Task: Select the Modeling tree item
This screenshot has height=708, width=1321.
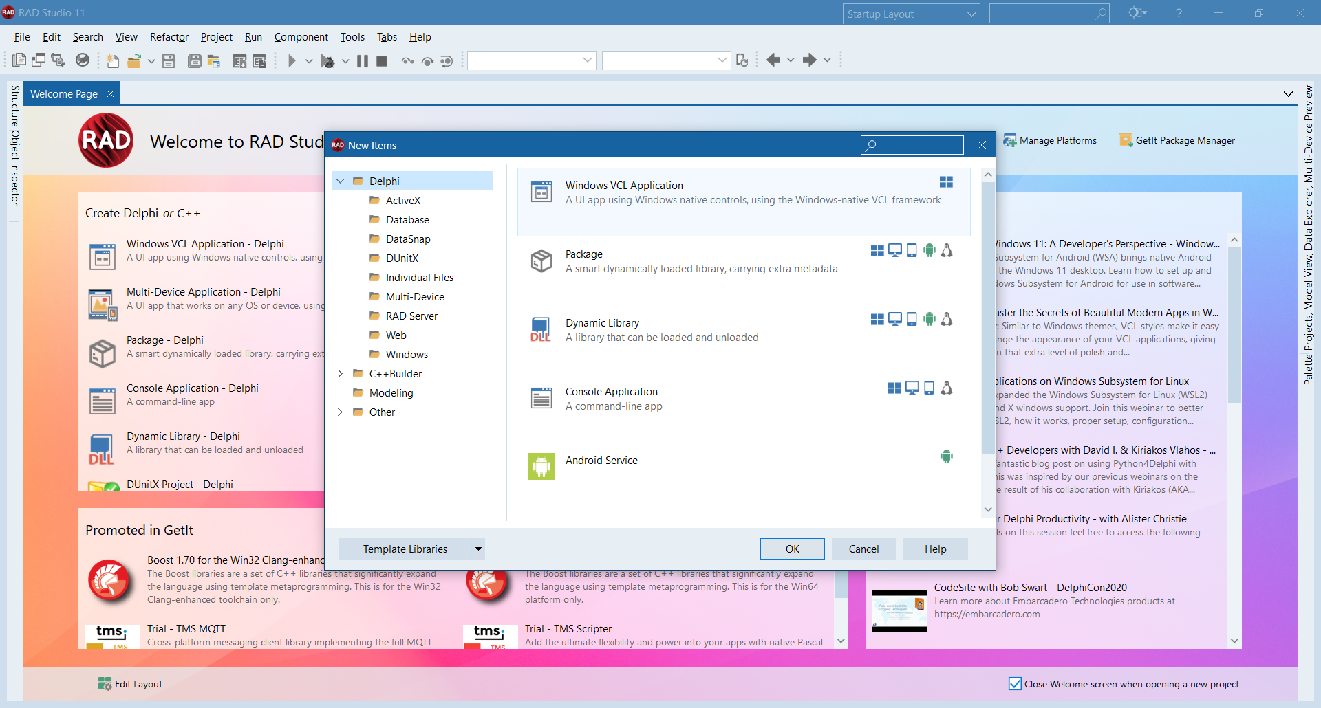Action: (391, 392)
